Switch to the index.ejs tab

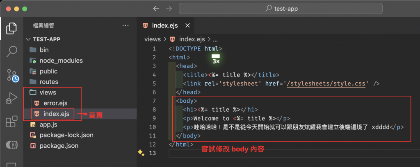pyautogui.click(x=164, y=25)
